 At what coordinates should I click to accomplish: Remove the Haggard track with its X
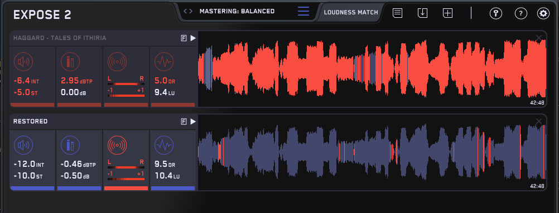[x=539, y=38]
